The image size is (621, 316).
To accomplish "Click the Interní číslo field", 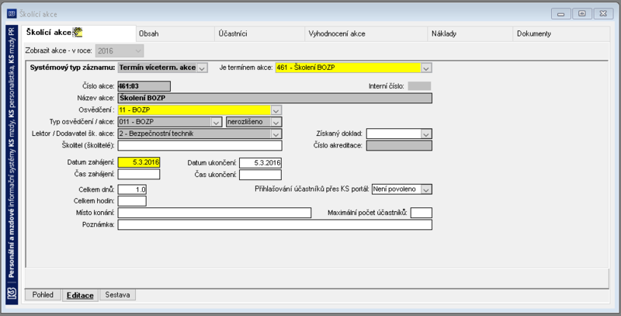I will [x=419, y=86].
